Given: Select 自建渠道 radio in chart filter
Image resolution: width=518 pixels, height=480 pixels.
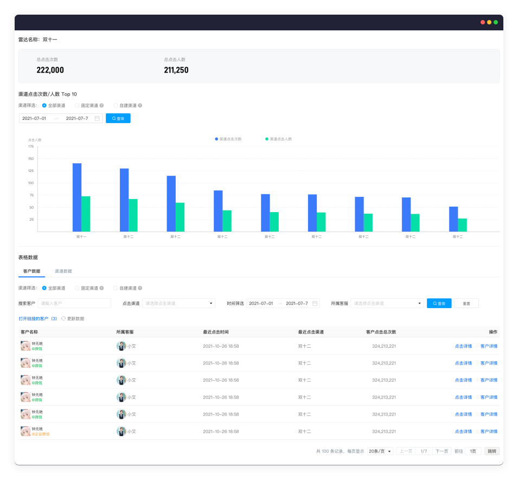Looking at the screenshot, I should [x=116, y=106].
